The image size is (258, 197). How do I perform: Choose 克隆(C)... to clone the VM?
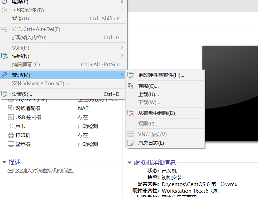[165, 86]
